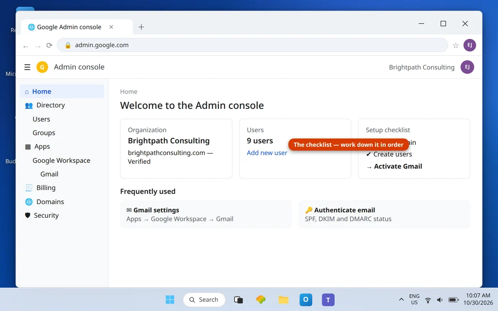Click the yellow G Admin console logo
Viewport: 498px width, 311px height.
tap(42, 67)
